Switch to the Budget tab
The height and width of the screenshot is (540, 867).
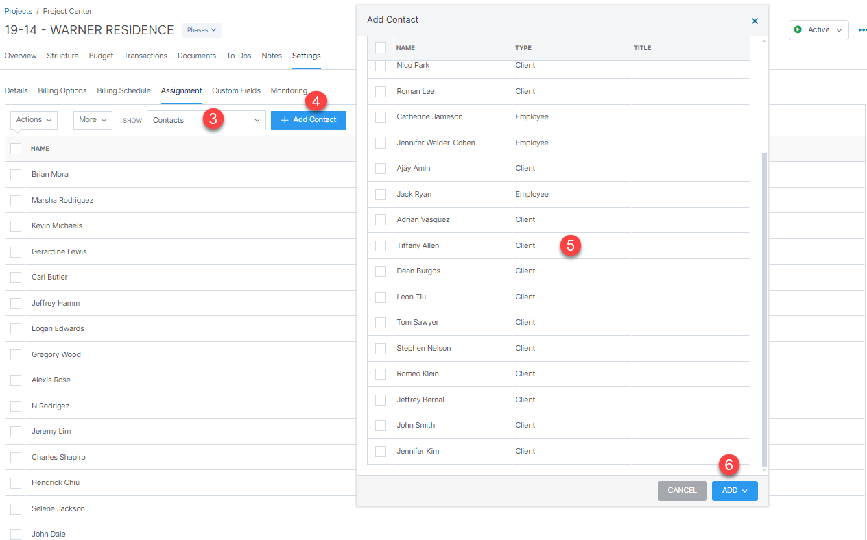(101, 56)
